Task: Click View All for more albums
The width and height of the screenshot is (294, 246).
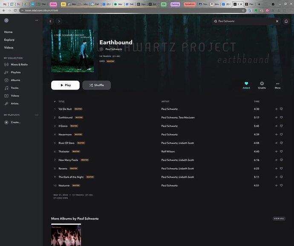Action: tap(279, 218)
